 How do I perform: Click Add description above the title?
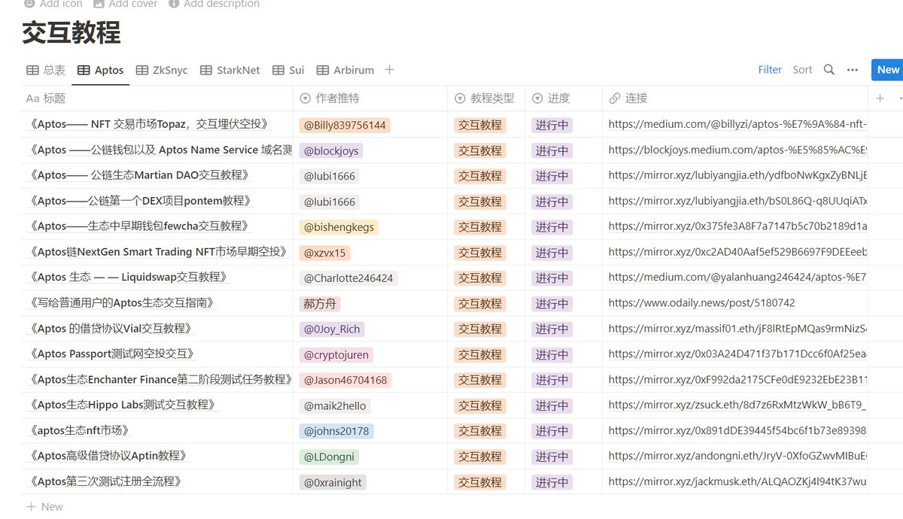(x=214, y=4)
